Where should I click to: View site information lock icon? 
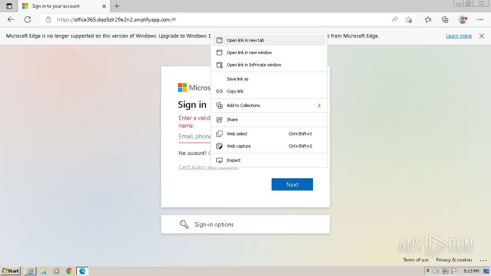click(48, 20)
